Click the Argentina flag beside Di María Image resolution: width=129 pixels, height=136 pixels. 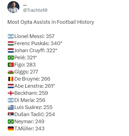11,100
